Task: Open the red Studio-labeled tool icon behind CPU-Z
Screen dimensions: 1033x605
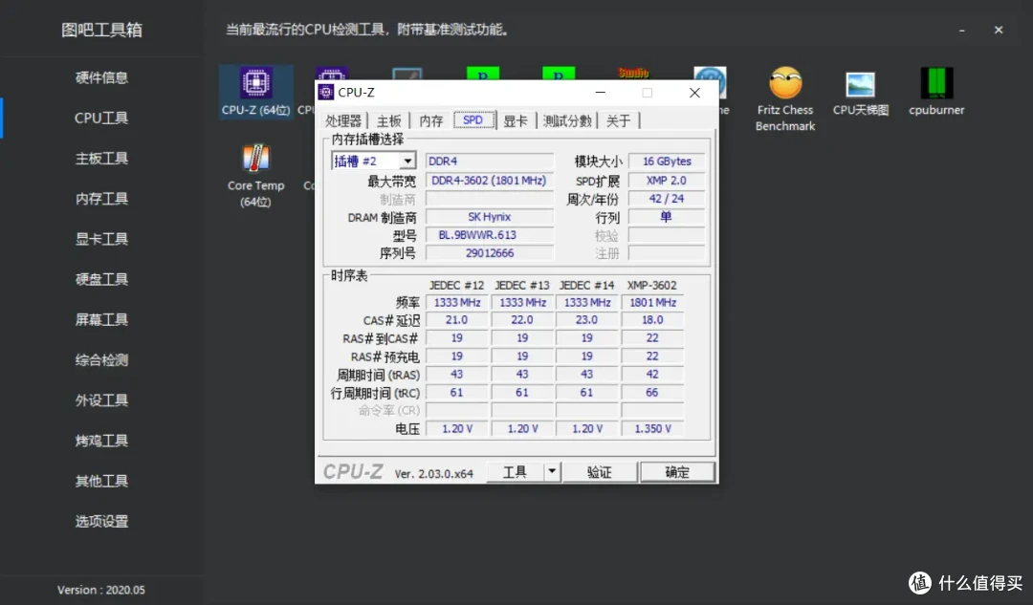Action: click(633, 73)
